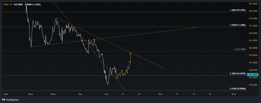Click the Июл time axis label

point(53,94)
